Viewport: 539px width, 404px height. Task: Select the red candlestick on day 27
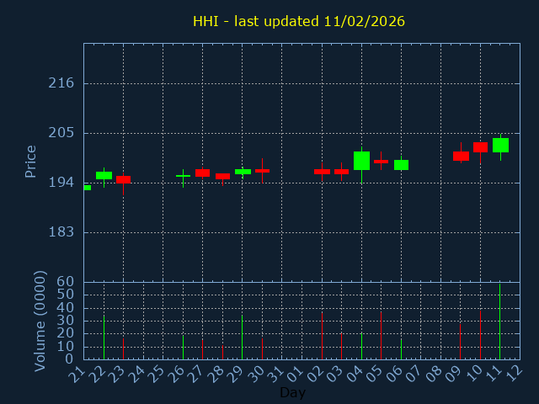[202, 173]
